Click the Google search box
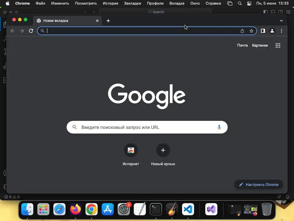Viewport: 294px width, 221px height. [x=147, y=127]
